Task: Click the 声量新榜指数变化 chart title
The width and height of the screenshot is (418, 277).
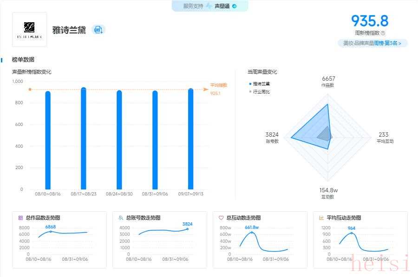Action: click(32, 72)
